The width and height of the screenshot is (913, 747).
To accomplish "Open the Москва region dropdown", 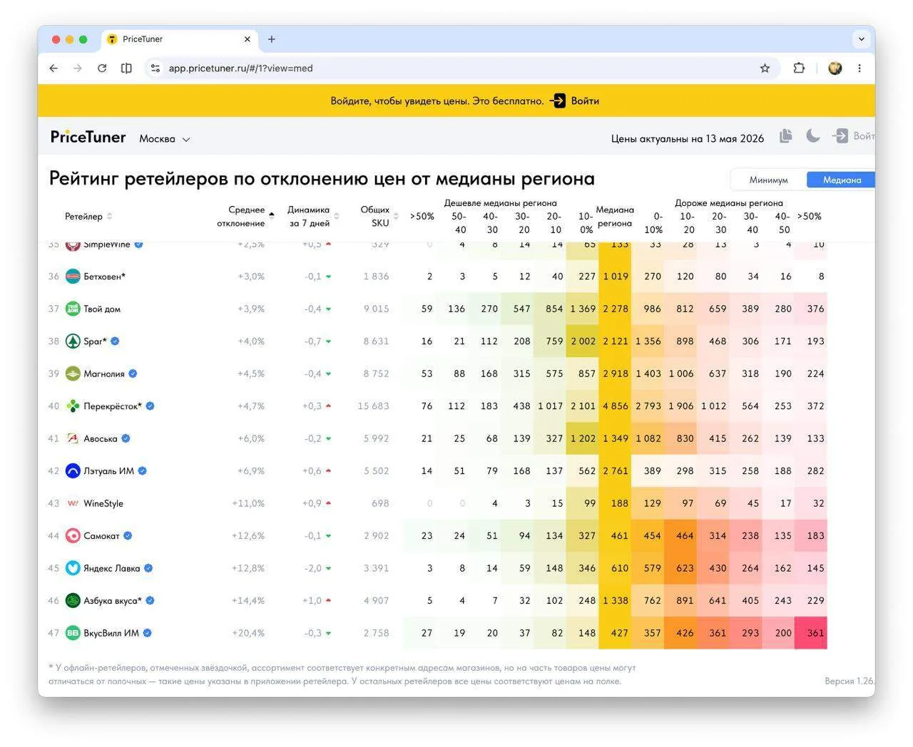I will pos(165,139).
